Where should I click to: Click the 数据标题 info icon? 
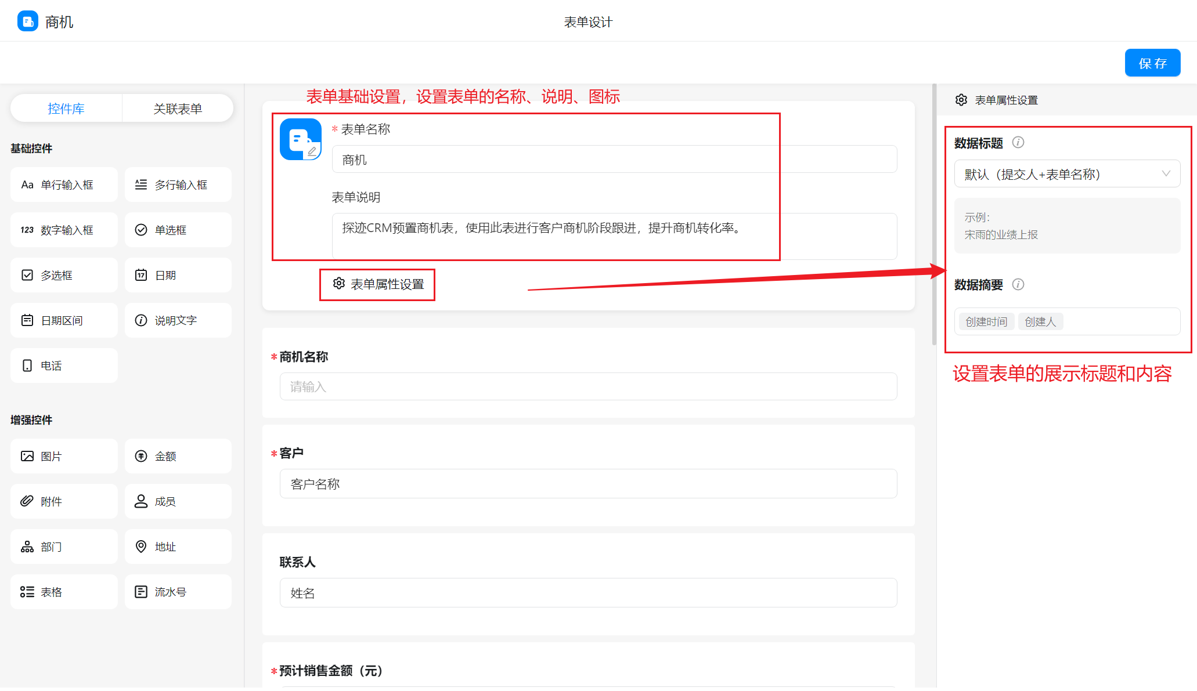tap(1018, 142)
